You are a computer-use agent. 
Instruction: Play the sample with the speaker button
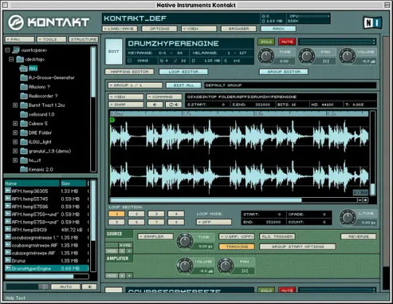(154, 105)
